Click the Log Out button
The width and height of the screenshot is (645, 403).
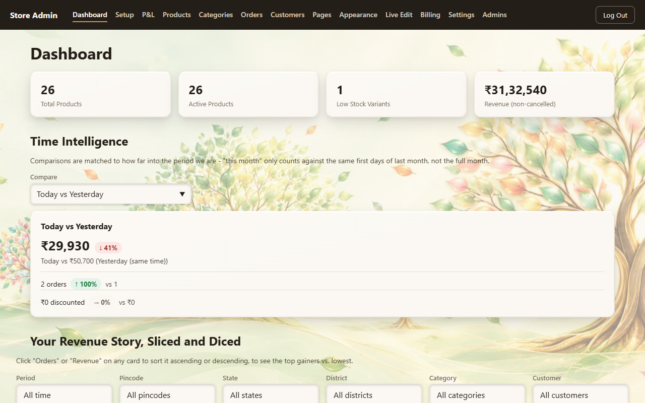coord(615,15)
